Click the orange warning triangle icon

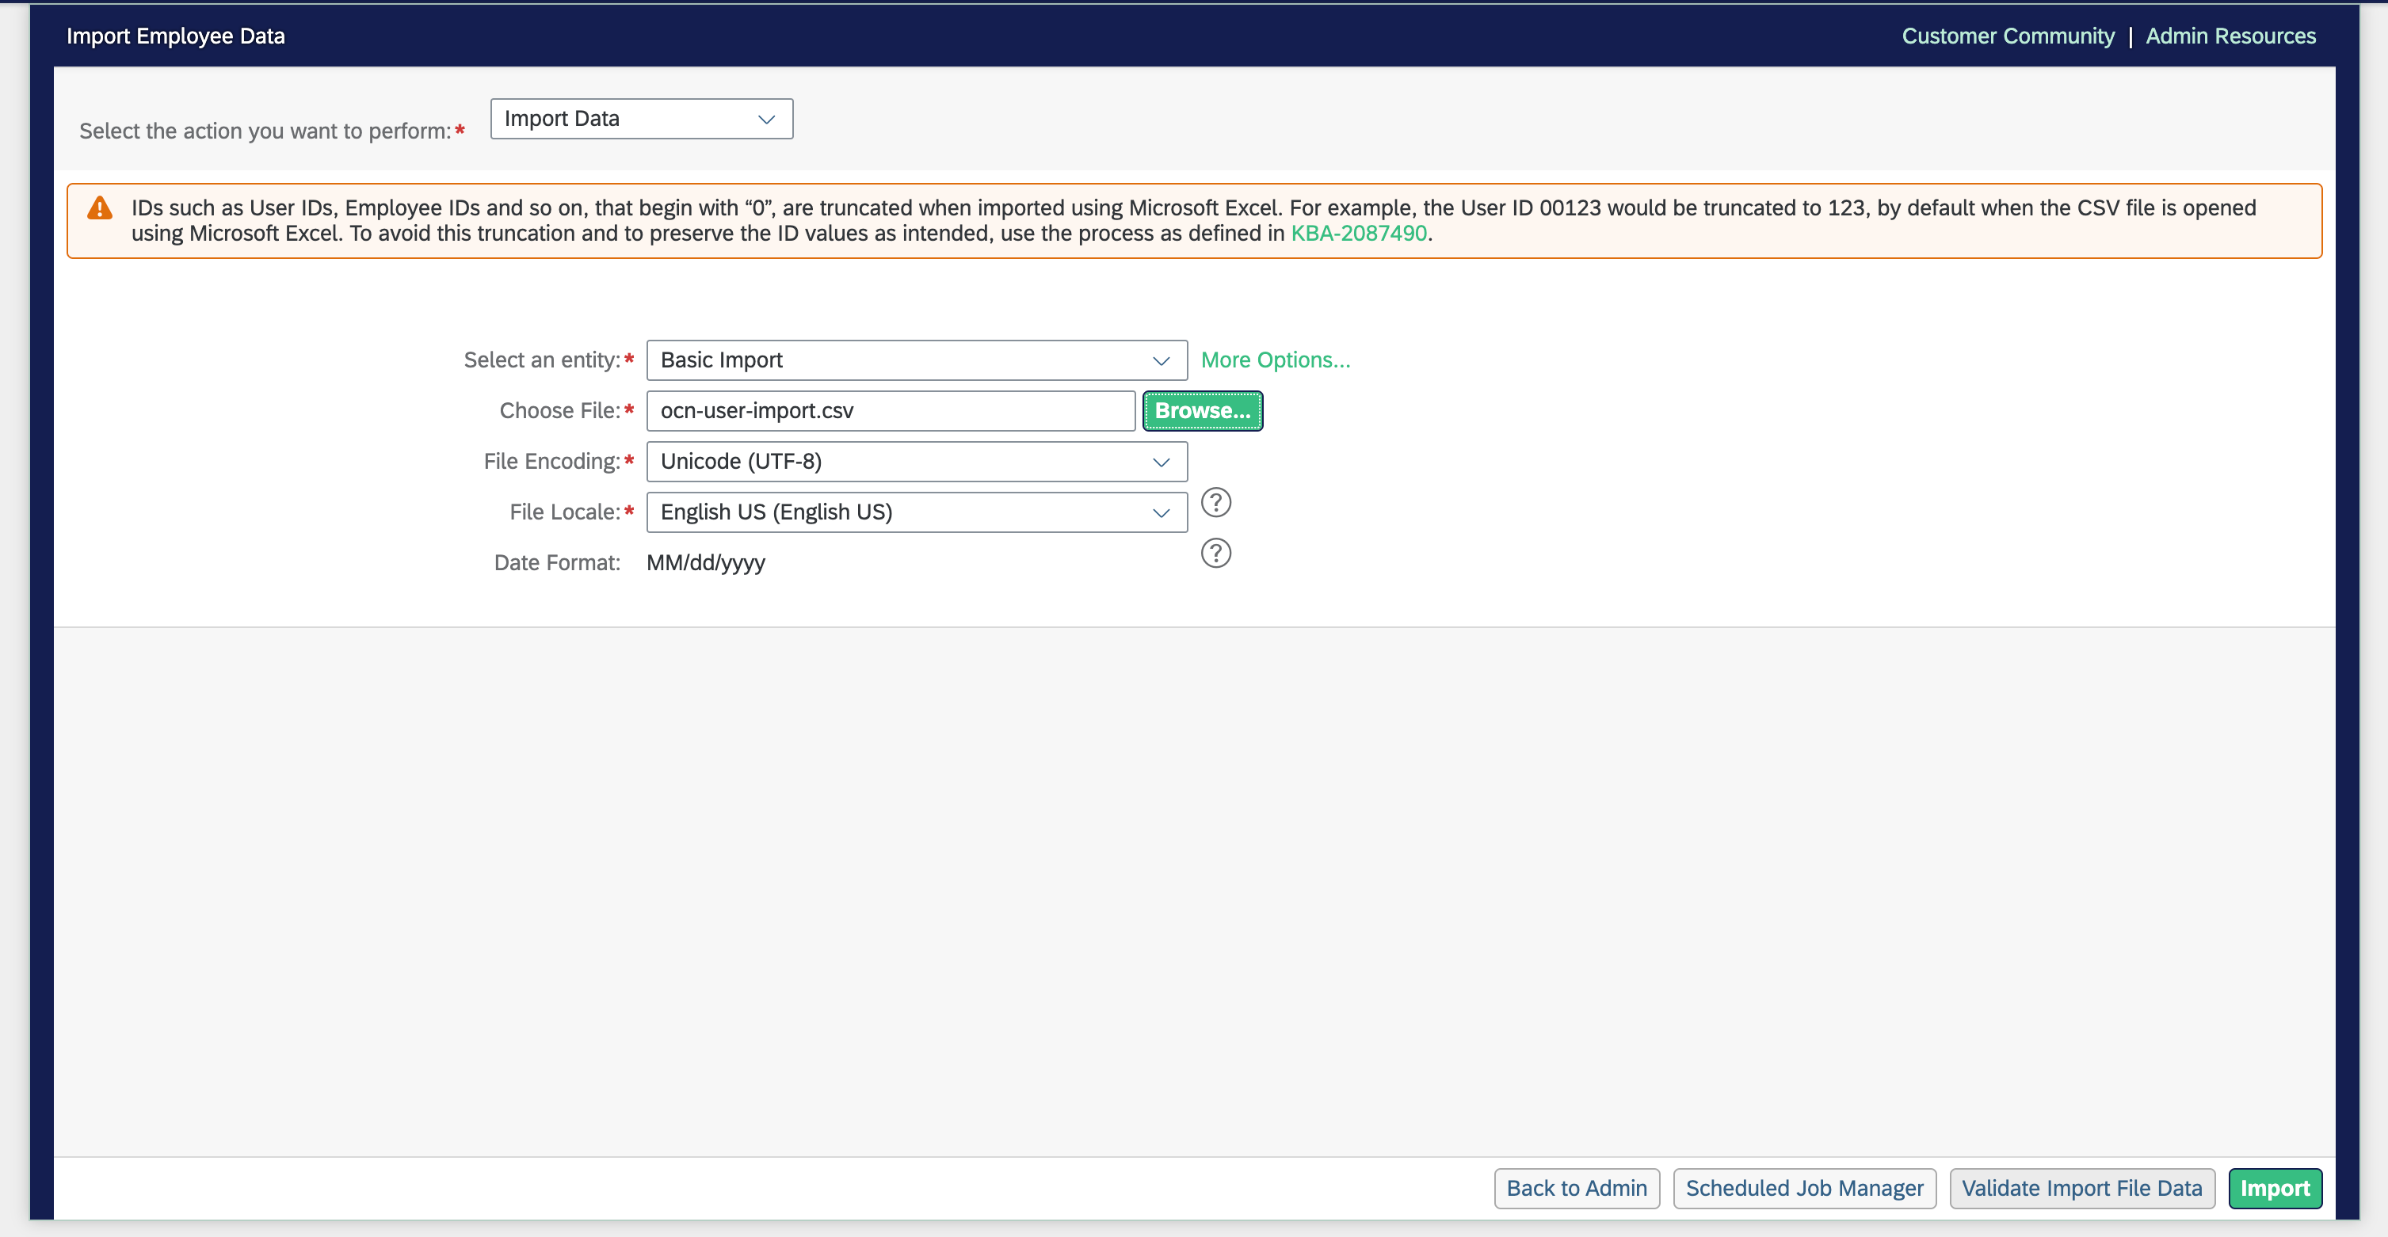100,208
